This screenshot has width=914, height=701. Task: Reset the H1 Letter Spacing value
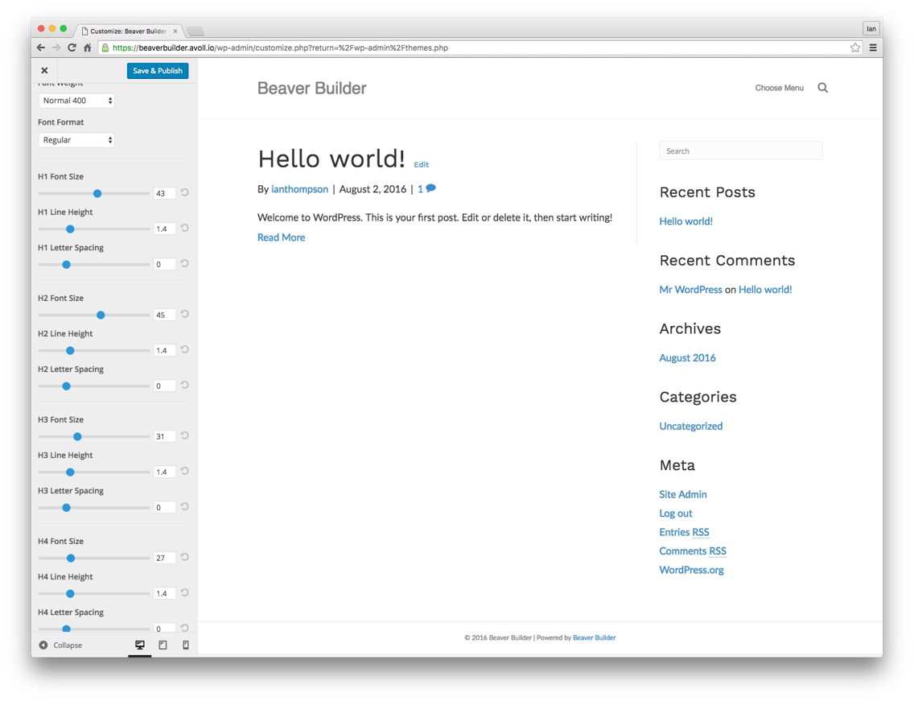(x=185, y=264)
